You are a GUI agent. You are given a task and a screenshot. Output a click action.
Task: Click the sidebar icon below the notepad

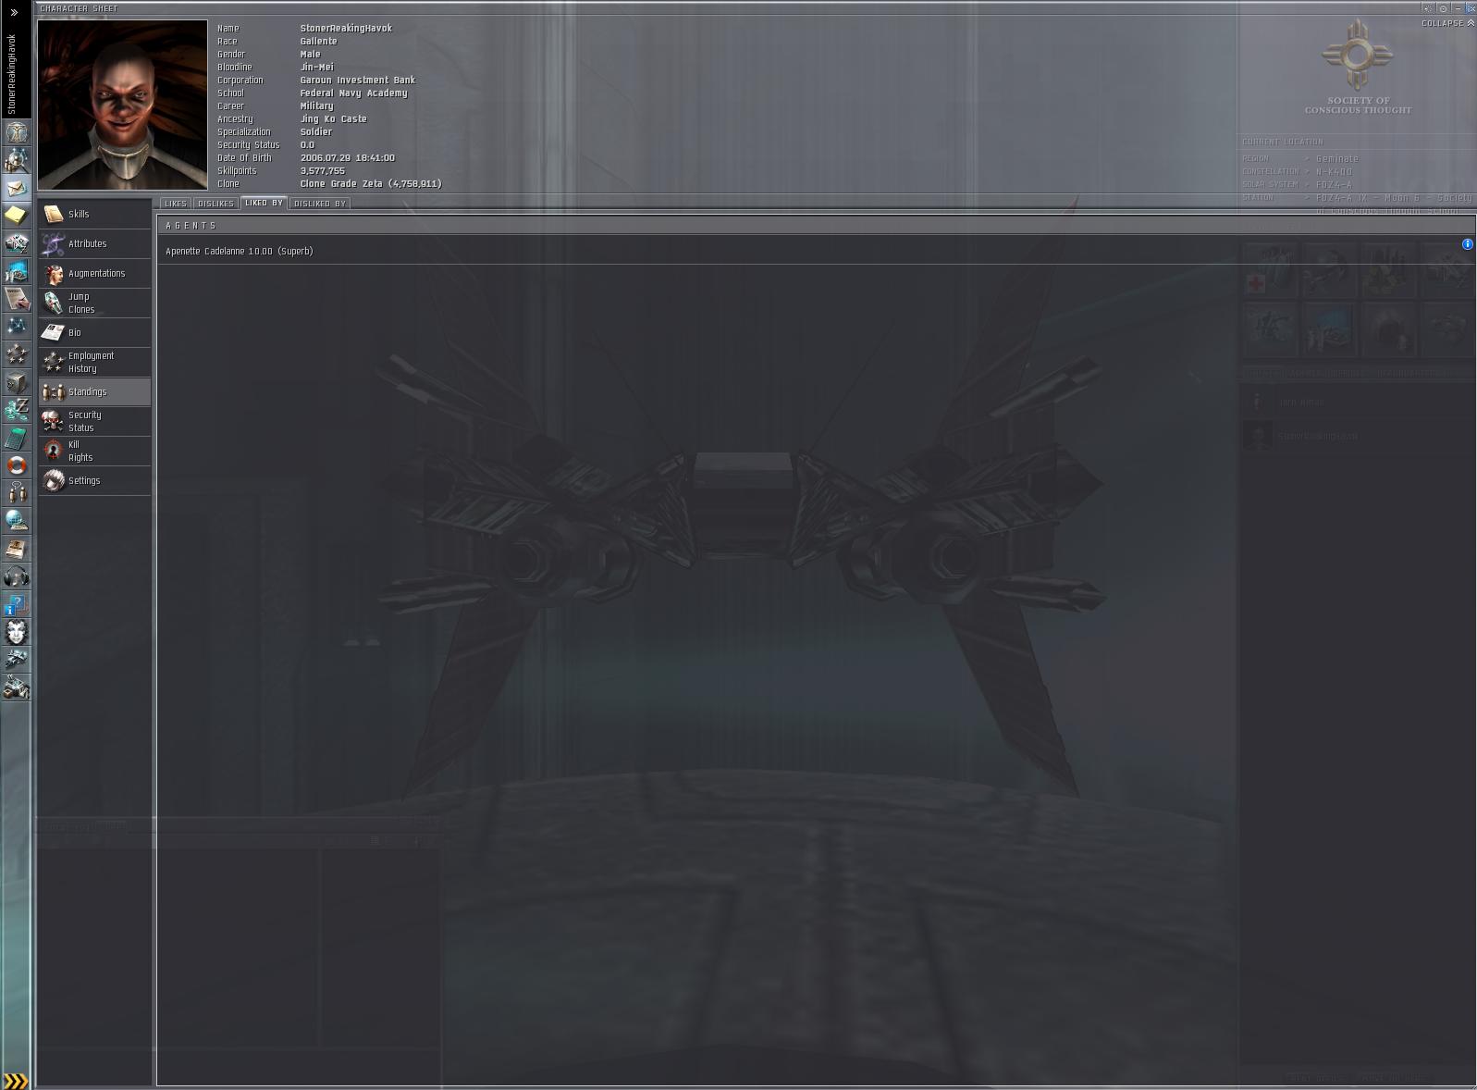coord(17,243)
